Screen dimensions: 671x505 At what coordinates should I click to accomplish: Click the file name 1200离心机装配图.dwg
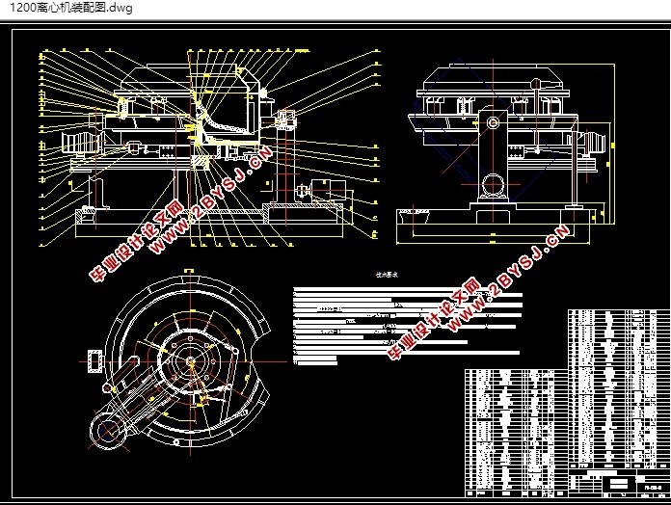coord(71,8)
